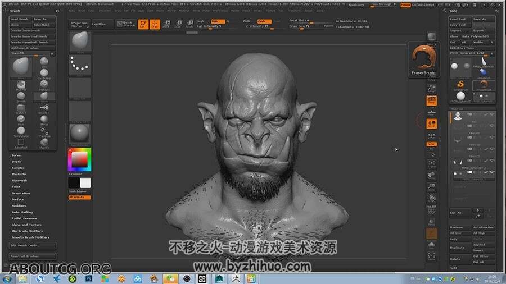Click the PolyF line fill icon
Viewport: 506px width, 284px height.
click(431, 210)
